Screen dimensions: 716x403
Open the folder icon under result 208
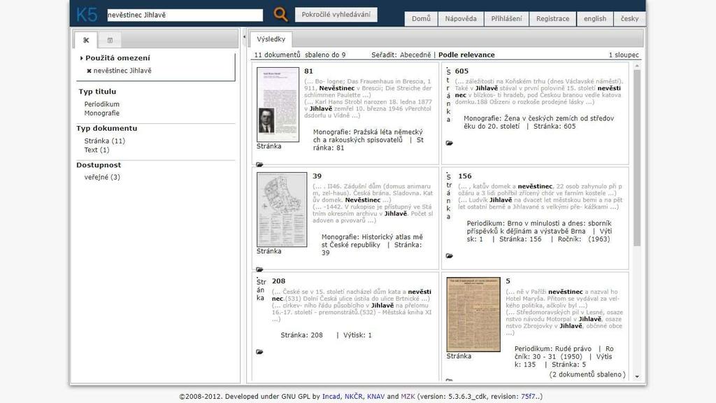259,352
